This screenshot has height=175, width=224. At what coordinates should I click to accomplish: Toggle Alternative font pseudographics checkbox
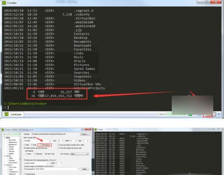coord(25,160)
